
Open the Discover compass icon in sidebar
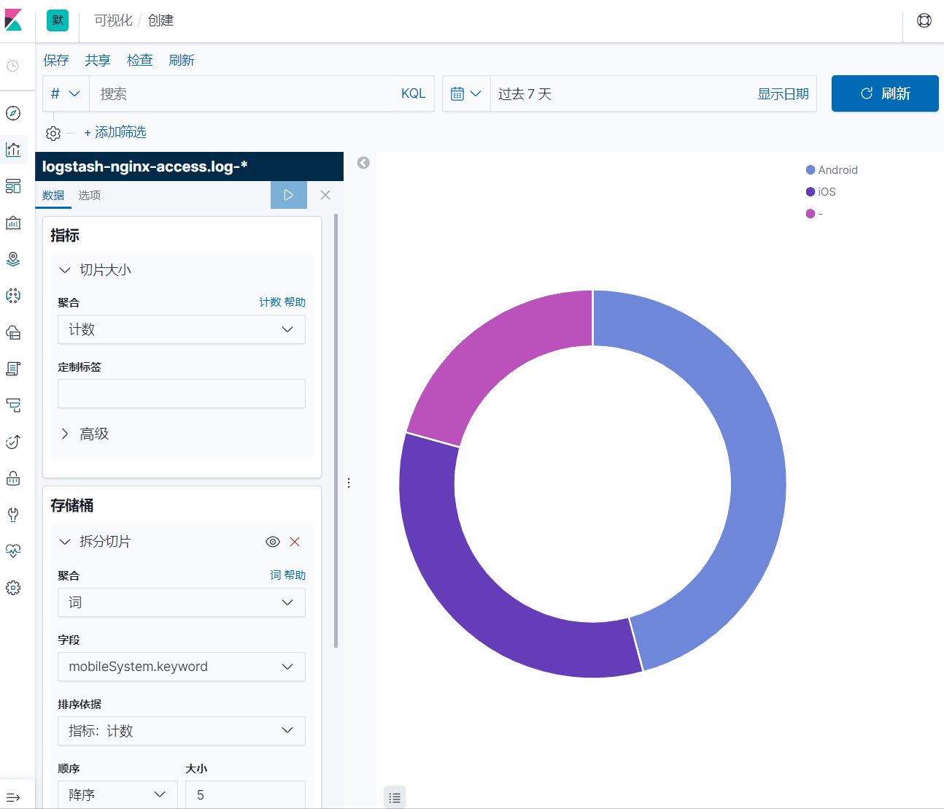13,113
